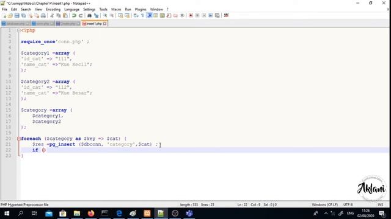Open Windows Start menu

(x=7, y=214)
